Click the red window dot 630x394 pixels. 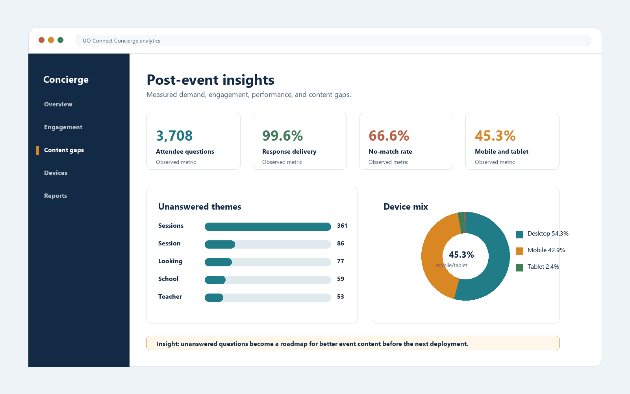coord(41,40)
